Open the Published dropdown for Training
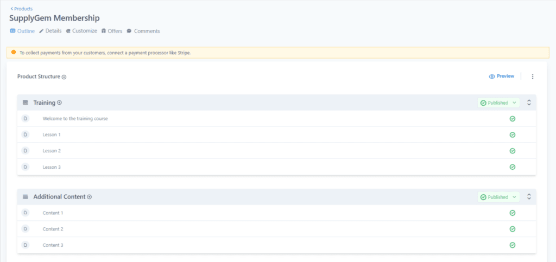This screenshot has height=262, width=556. point(498,103)
